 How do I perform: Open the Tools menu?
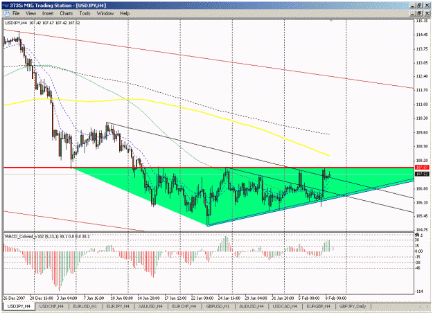coord(85,13)
